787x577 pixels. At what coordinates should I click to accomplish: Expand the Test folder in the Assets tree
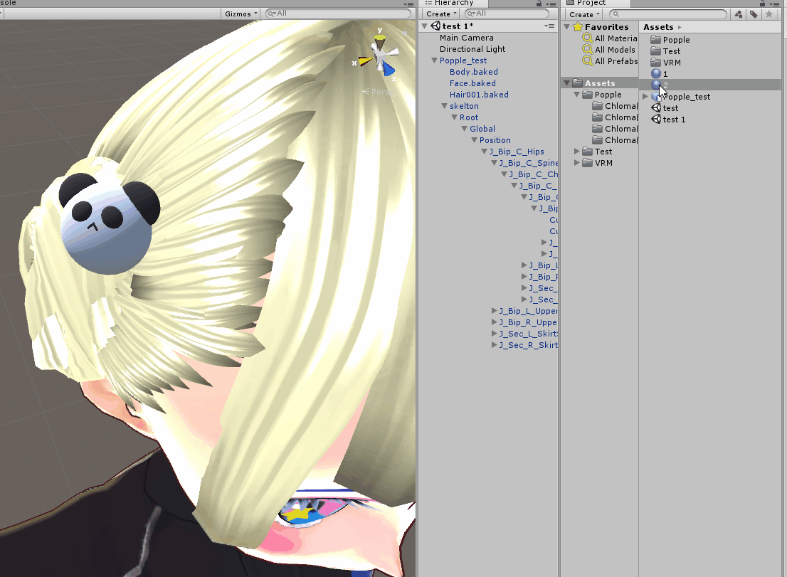click(576, 151)
